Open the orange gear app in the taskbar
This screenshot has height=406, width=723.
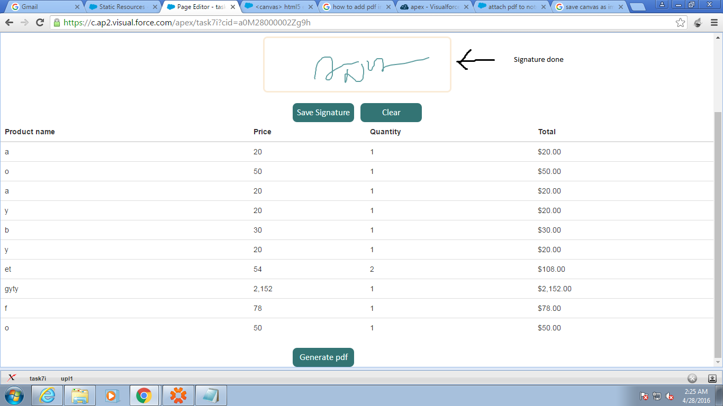[x=178, y=395]
